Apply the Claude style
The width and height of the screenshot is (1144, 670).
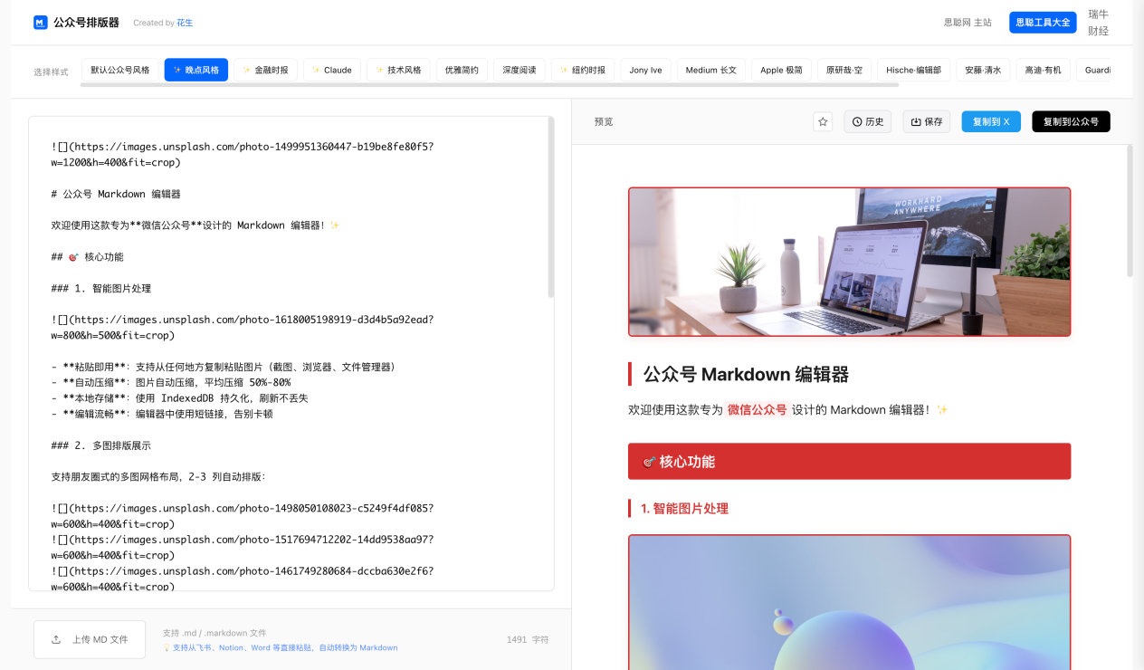(332, 70)
